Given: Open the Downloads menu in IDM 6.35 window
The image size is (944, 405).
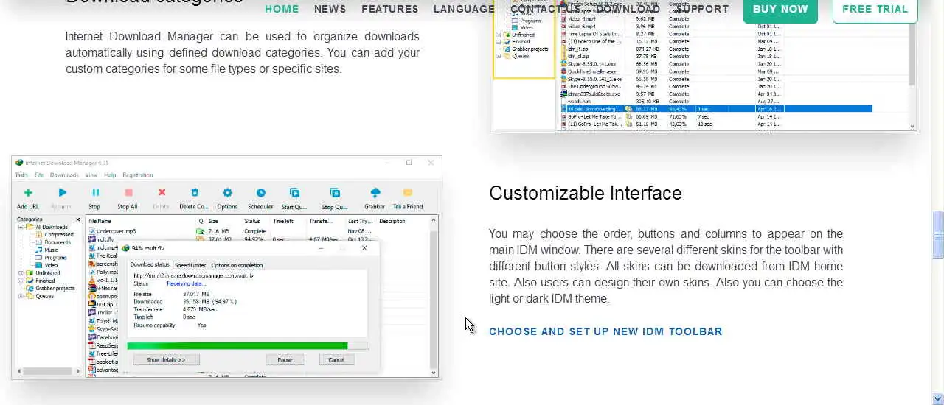Looking at the screenshot, I should [64, 175].
